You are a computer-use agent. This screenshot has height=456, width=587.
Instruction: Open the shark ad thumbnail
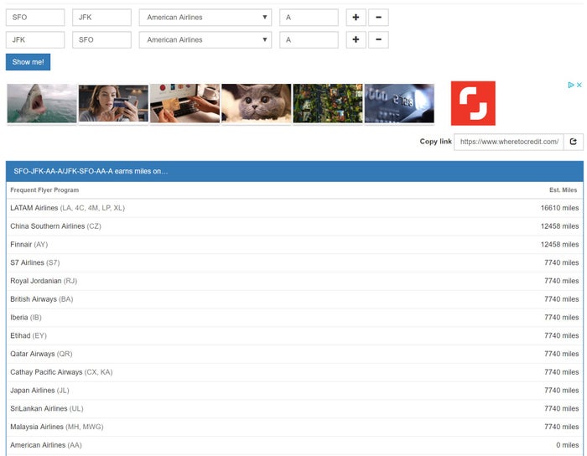(x=42, y=103)
